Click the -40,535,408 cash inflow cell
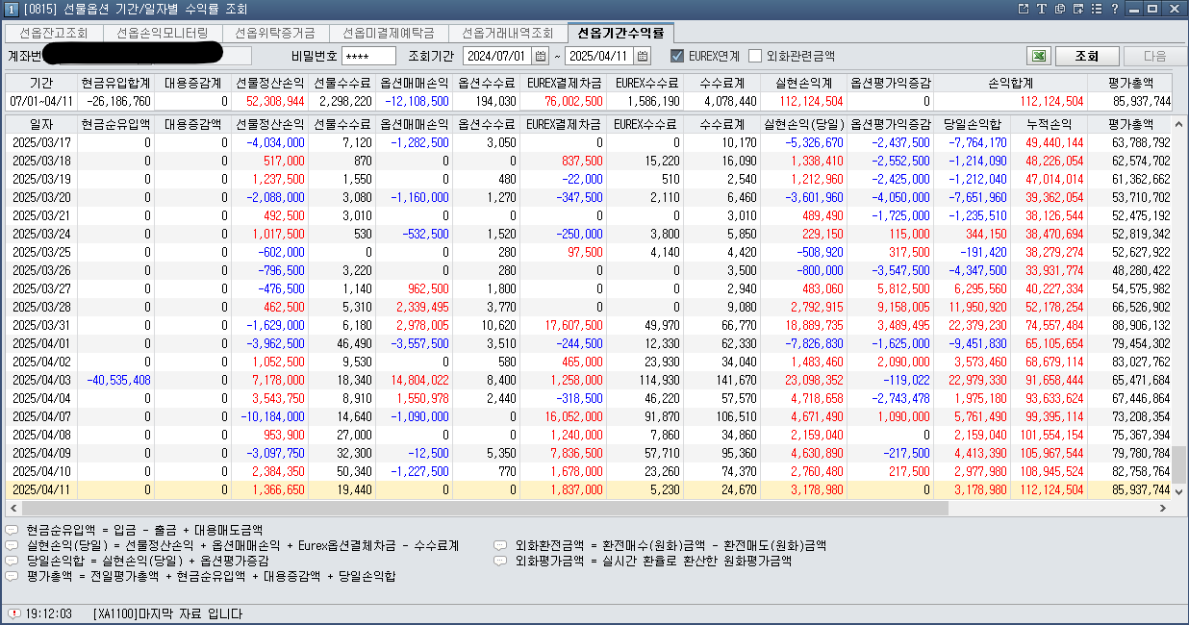 115,380
